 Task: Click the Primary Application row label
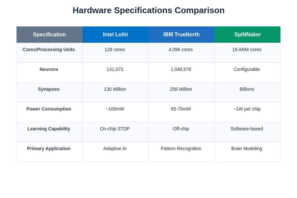(49, 148)
